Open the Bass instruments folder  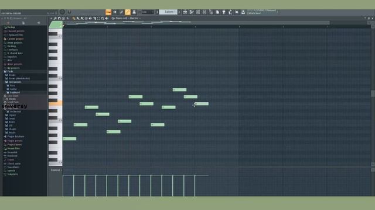pos(12,86)
